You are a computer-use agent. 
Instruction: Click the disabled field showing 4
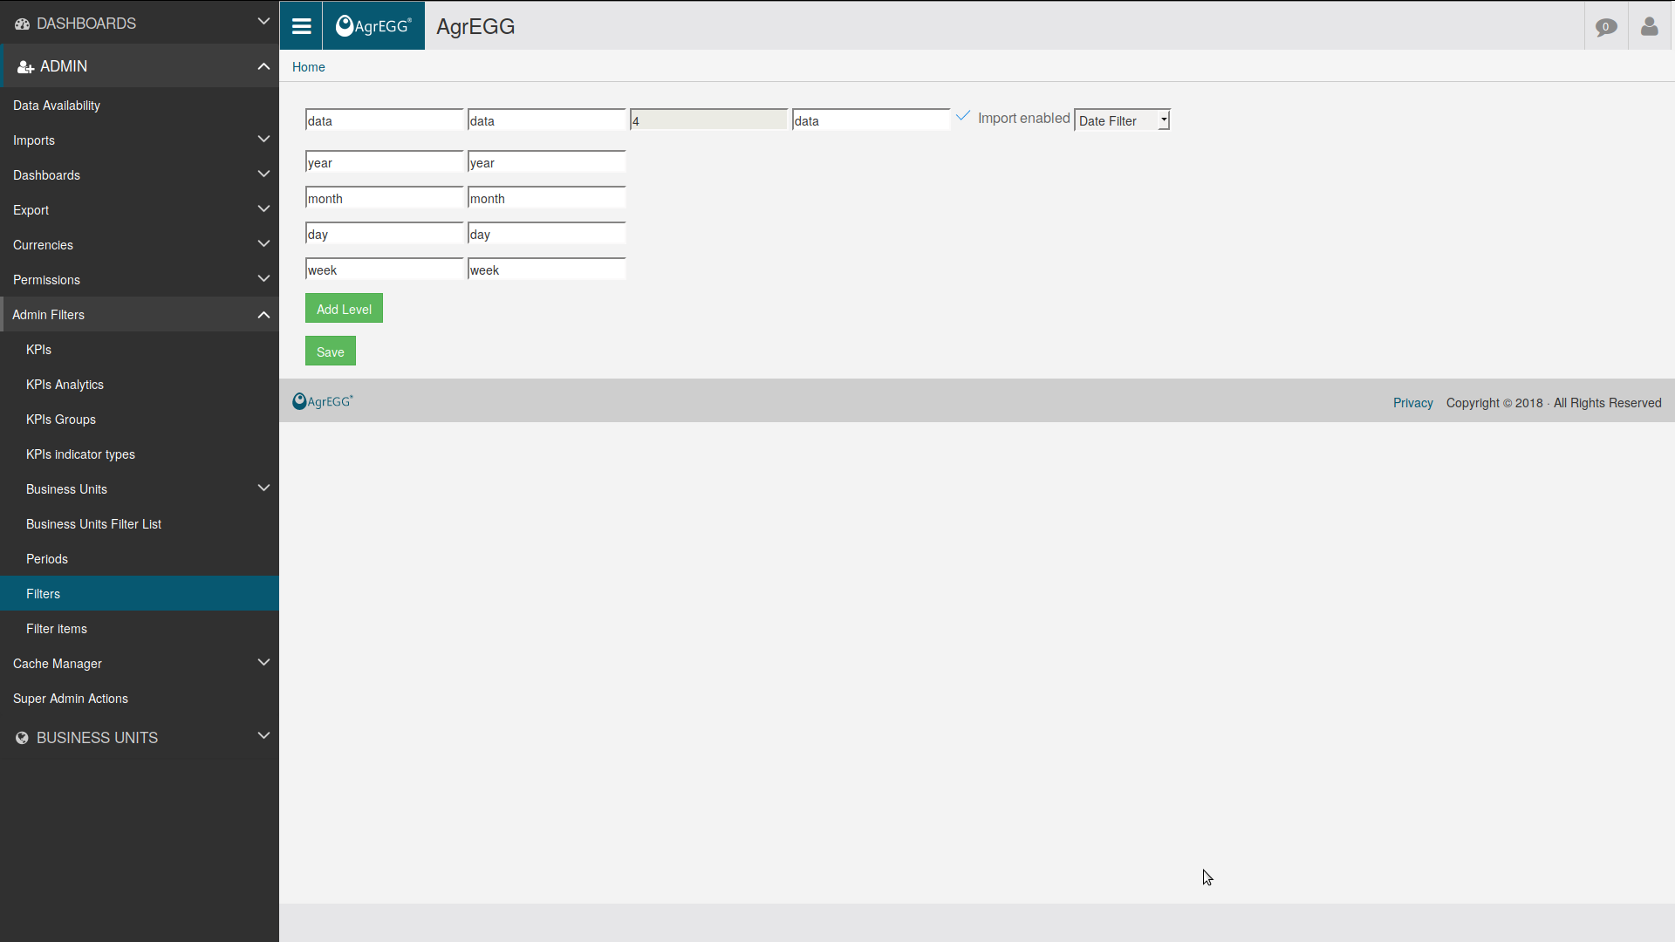708,120
